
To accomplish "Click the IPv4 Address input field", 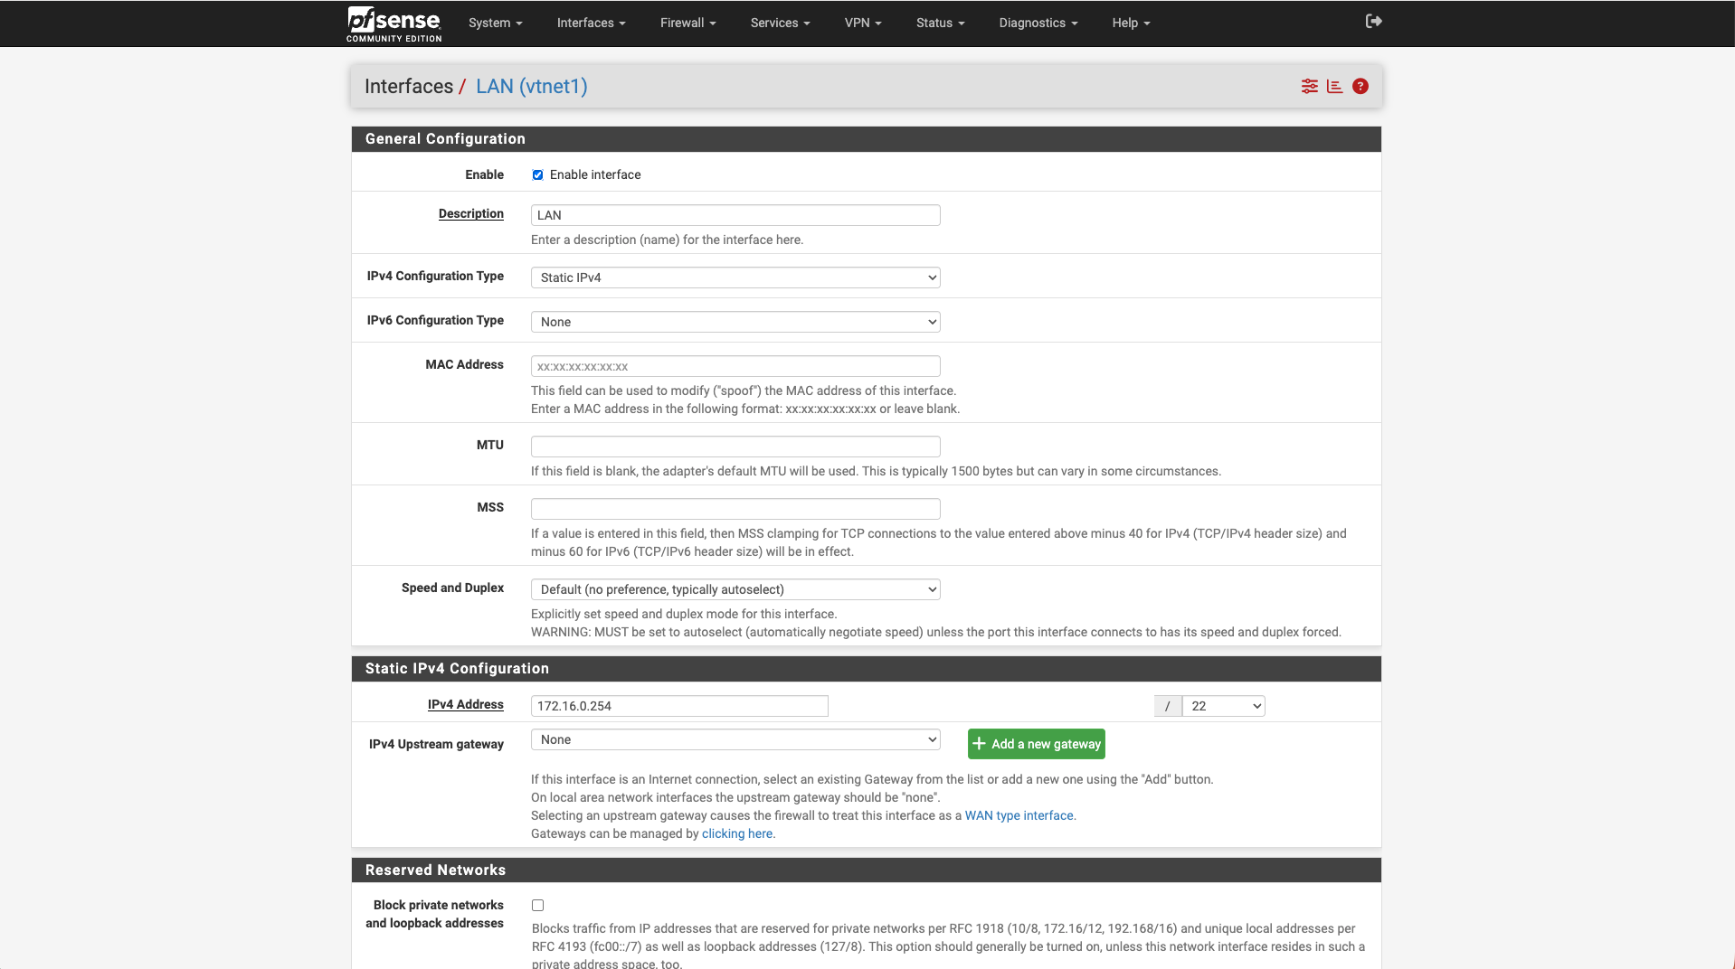I will pos(678,706).
